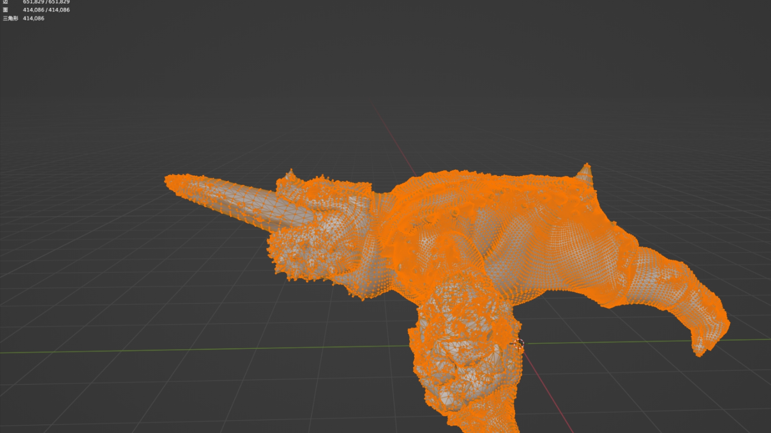Click the '651,829 / 651,829' edge count text
771x433 pixels.
[x=46, y=2]
